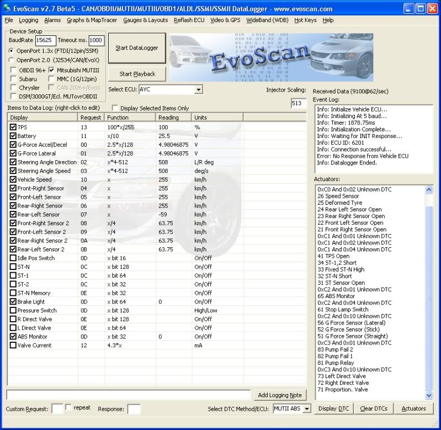Click the Timeout ms input field
Screen dimensions: 441x430
pos(96,40)
